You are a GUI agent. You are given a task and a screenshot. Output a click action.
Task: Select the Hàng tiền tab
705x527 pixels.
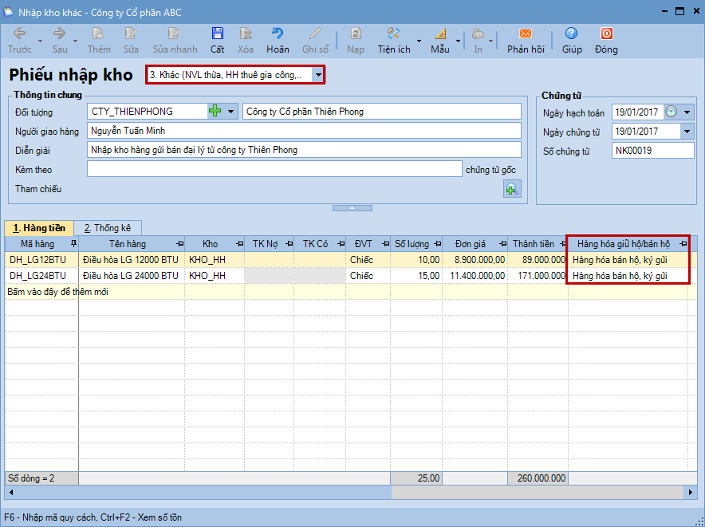(x=39, y=228)
